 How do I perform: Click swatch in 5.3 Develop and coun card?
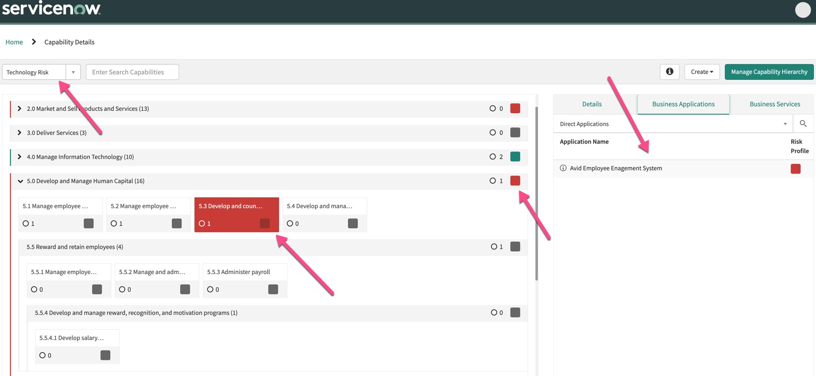[x=265, y=223]
